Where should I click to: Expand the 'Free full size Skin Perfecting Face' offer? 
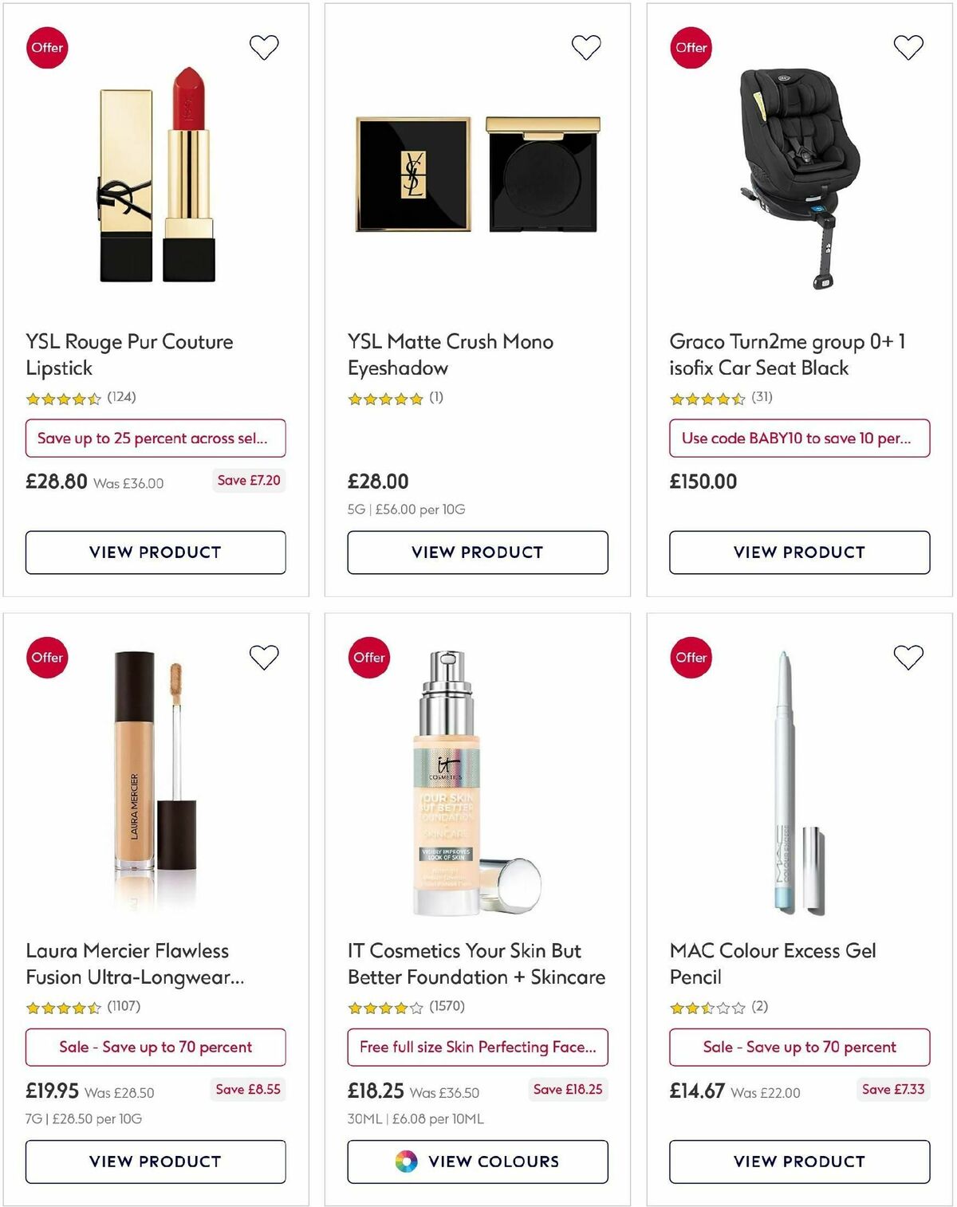(476, 1047)
